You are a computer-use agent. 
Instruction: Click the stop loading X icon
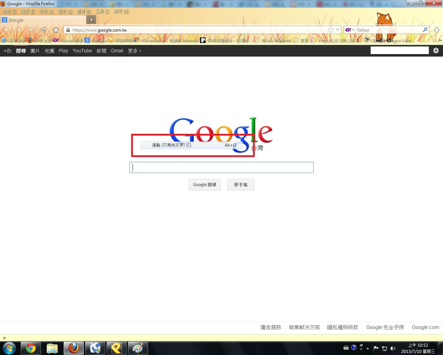click(31, 30)
